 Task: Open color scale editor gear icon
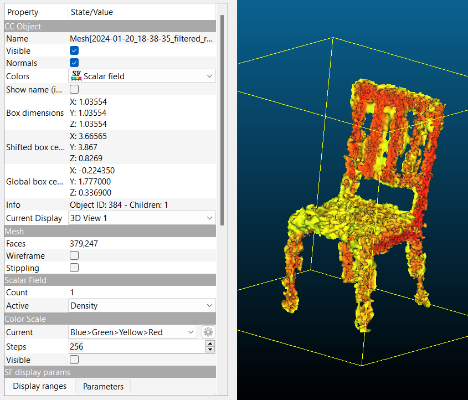click(x=208, y=332)
